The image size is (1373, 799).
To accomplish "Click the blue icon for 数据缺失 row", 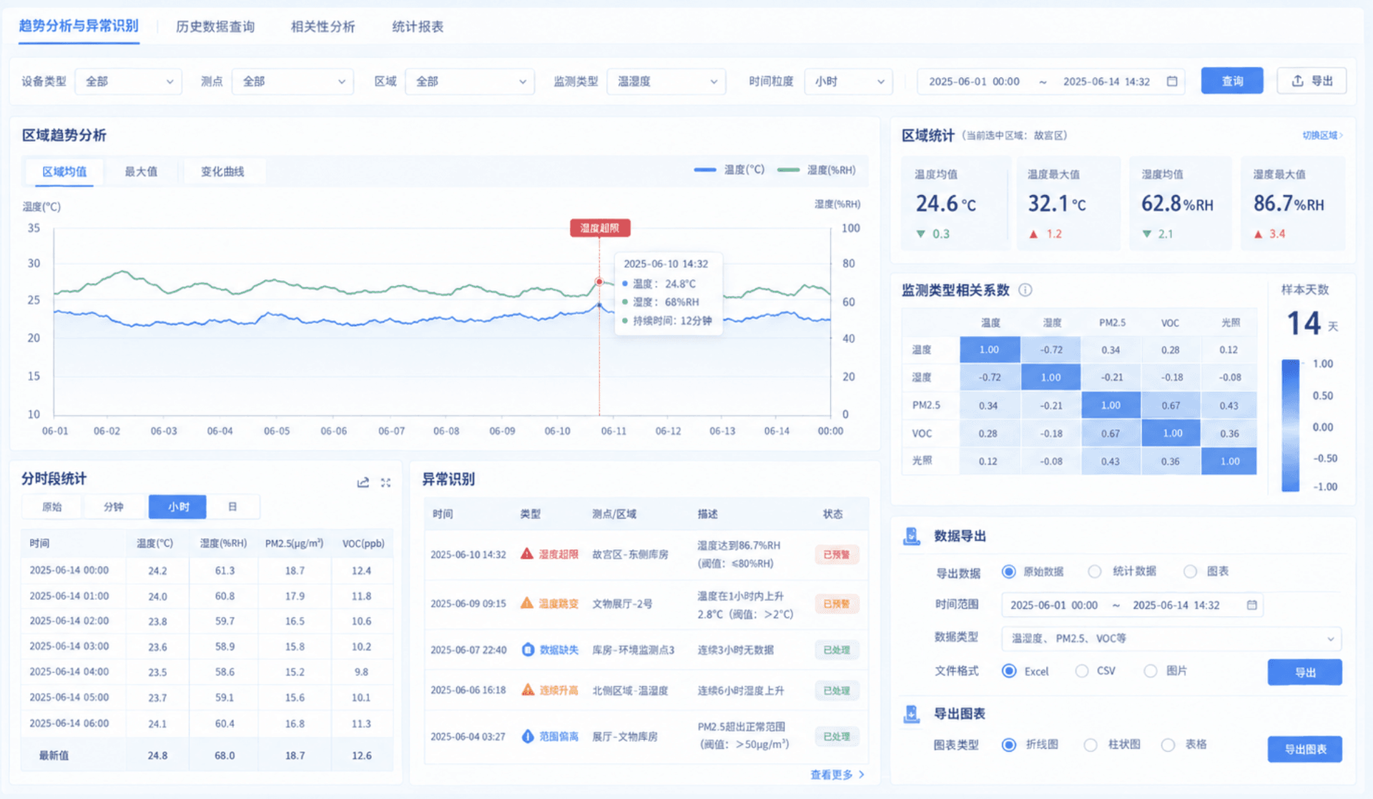I will click(x=528, y=650).
